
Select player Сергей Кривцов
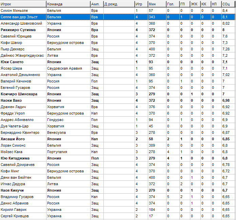(15, 216)
